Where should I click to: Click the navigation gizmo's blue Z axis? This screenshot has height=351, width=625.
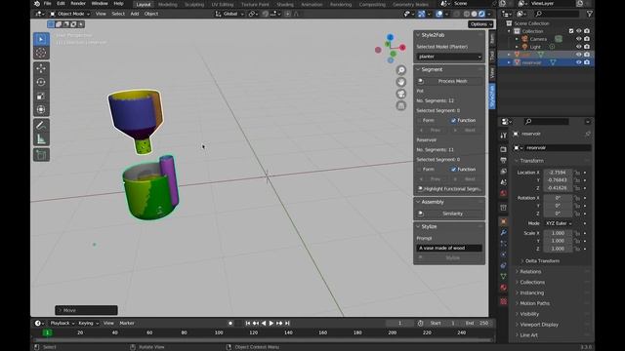pos(391,37)
